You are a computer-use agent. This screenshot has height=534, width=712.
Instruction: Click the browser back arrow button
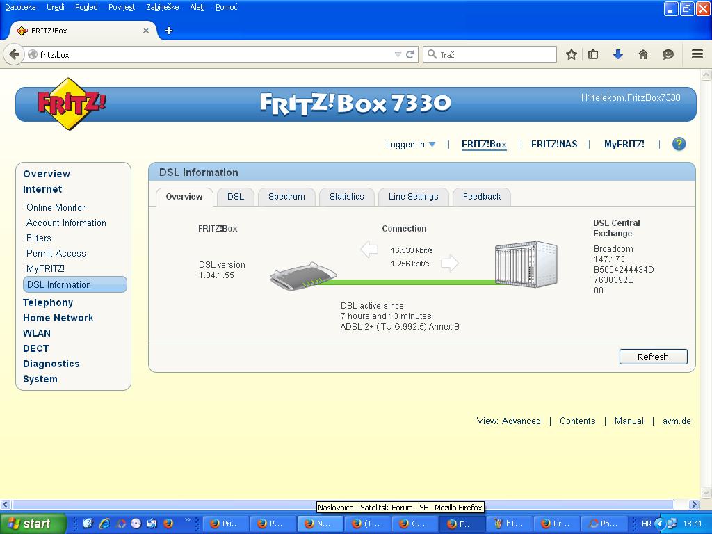tap(14, 54)
